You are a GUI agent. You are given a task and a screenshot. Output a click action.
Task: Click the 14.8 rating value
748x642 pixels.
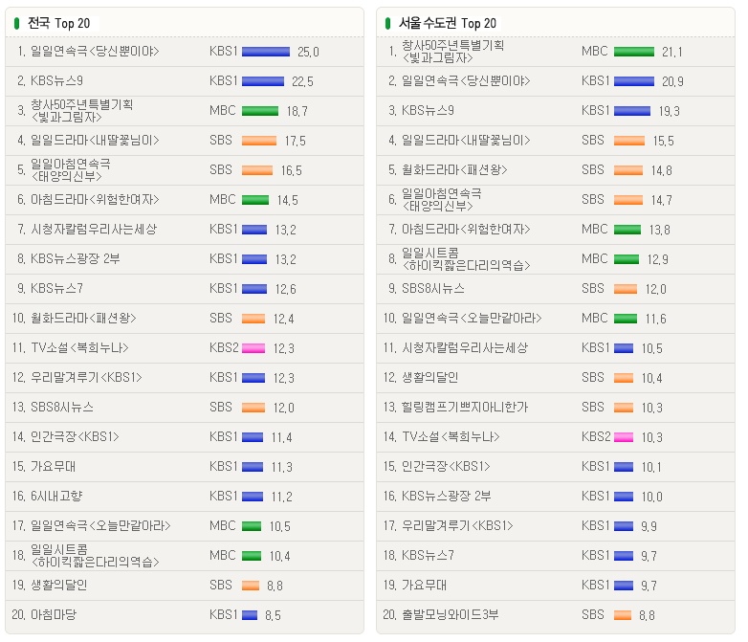661,170
